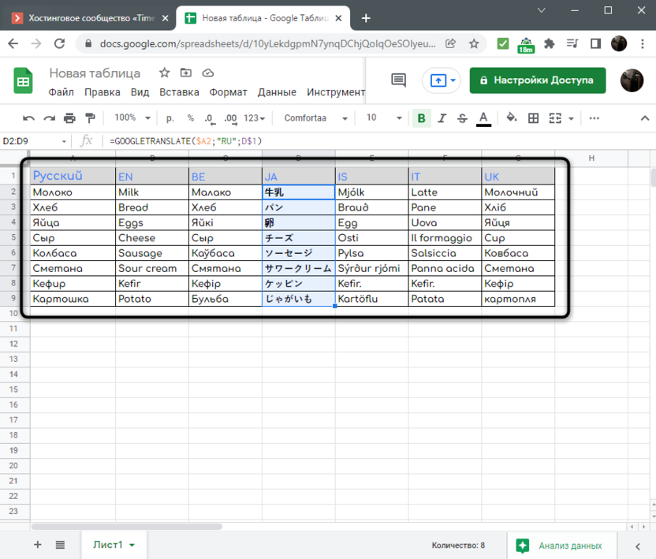The width and height of the screenshot is (656, 559).
Task: Click the move to folder icon
Action: point(186,73)
